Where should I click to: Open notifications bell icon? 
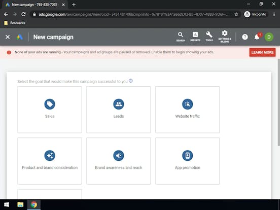257,37
